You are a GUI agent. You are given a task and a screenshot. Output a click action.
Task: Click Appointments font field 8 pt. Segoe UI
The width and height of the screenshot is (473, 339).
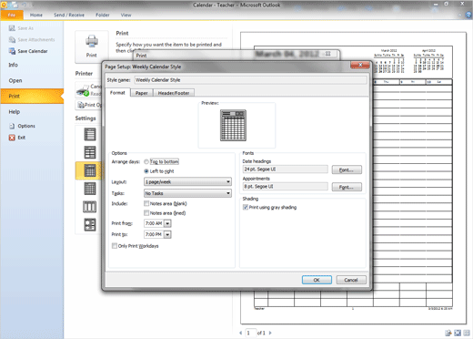coord(286,187)
